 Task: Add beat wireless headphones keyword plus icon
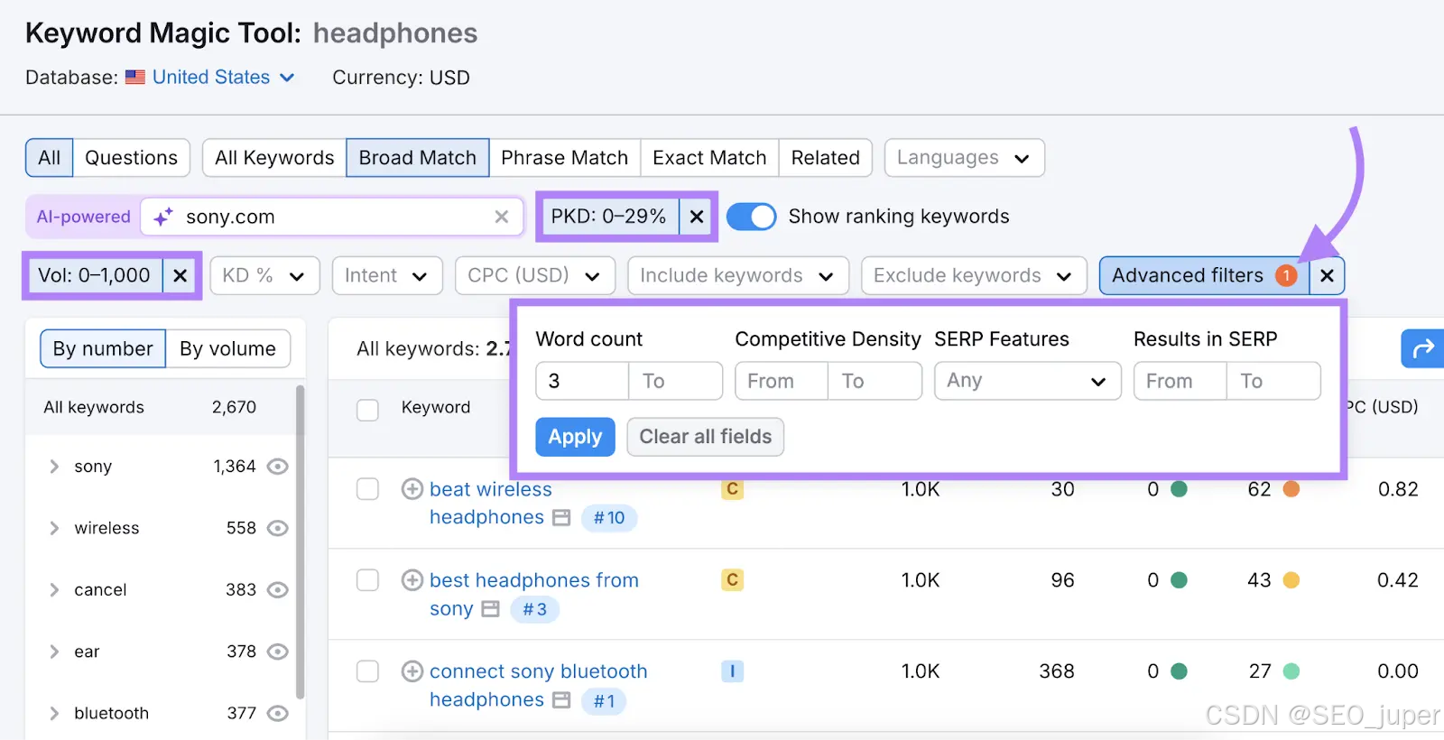[x=412, y=489]
